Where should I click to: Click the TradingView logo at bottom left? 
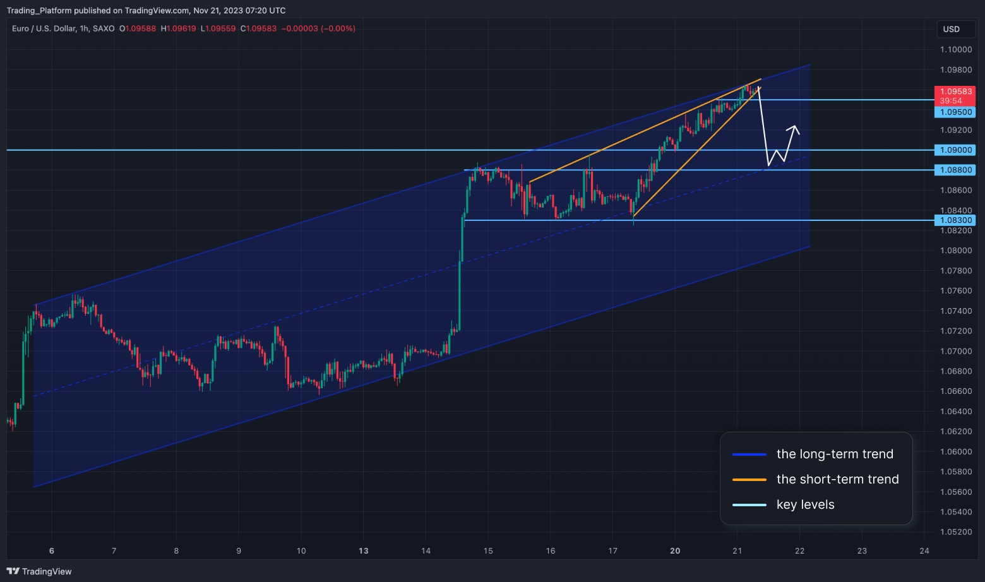click(39, 571)
